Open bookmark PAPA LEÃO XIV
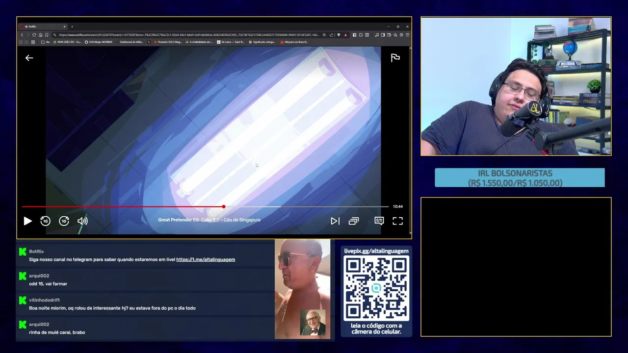 [x=67, y=42]
